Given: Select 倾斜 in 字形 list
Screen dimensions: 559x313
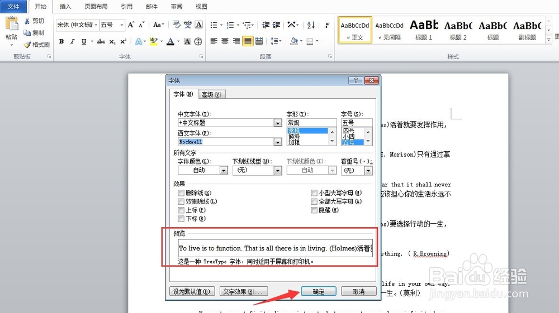Looking at the screenshot, I should [x=295, y=137].
